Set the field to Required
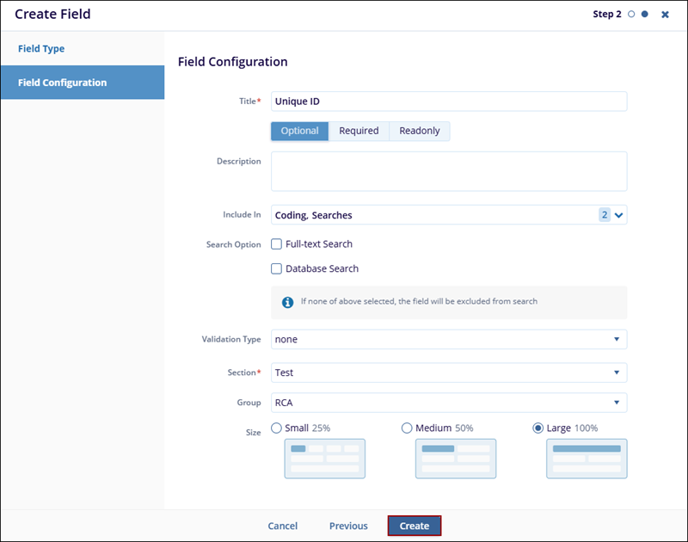 359,131
